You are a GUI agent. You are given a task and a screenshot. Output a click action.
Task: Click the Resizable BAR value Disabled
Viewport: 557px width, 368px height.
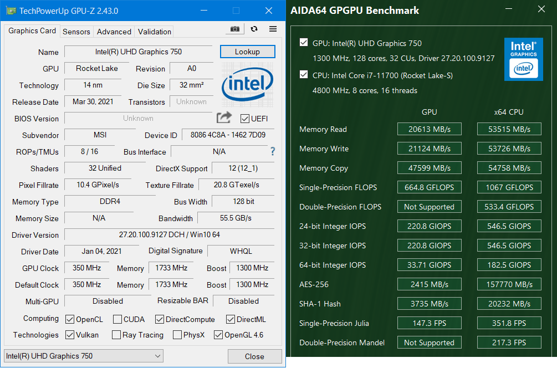[x=243, y=301]
